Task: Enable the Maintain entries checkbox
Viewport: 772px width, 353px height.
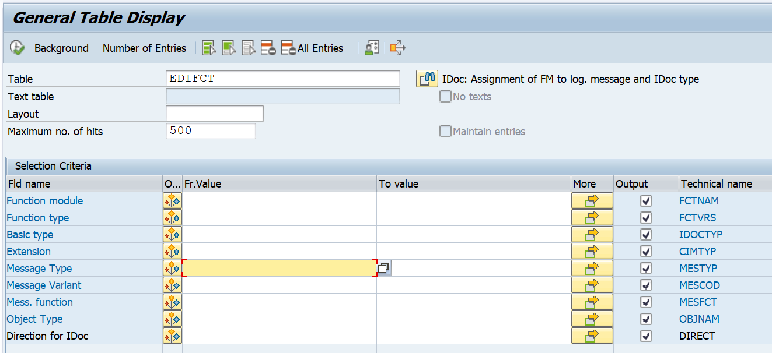Action: click(x=445, y=131)
